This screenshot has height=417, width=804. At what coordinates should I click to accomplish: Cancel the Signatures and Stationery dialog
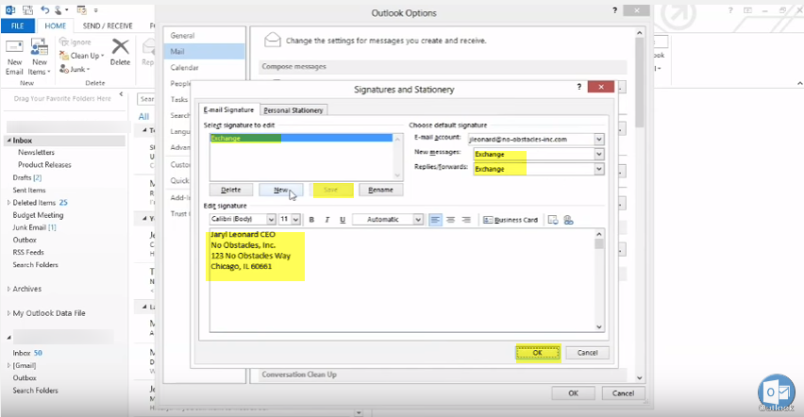(x=587, y=353)
